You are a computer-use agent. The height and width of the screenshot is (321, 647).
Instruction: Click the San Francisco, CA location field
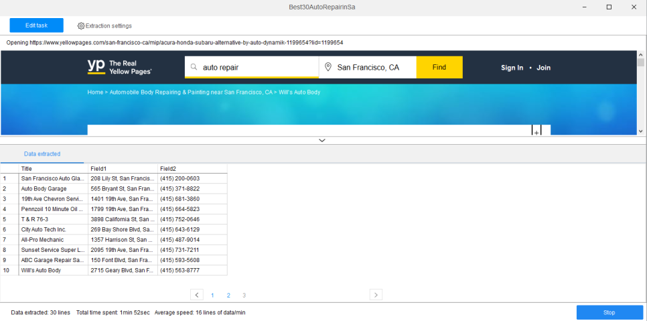coord(368,67)
